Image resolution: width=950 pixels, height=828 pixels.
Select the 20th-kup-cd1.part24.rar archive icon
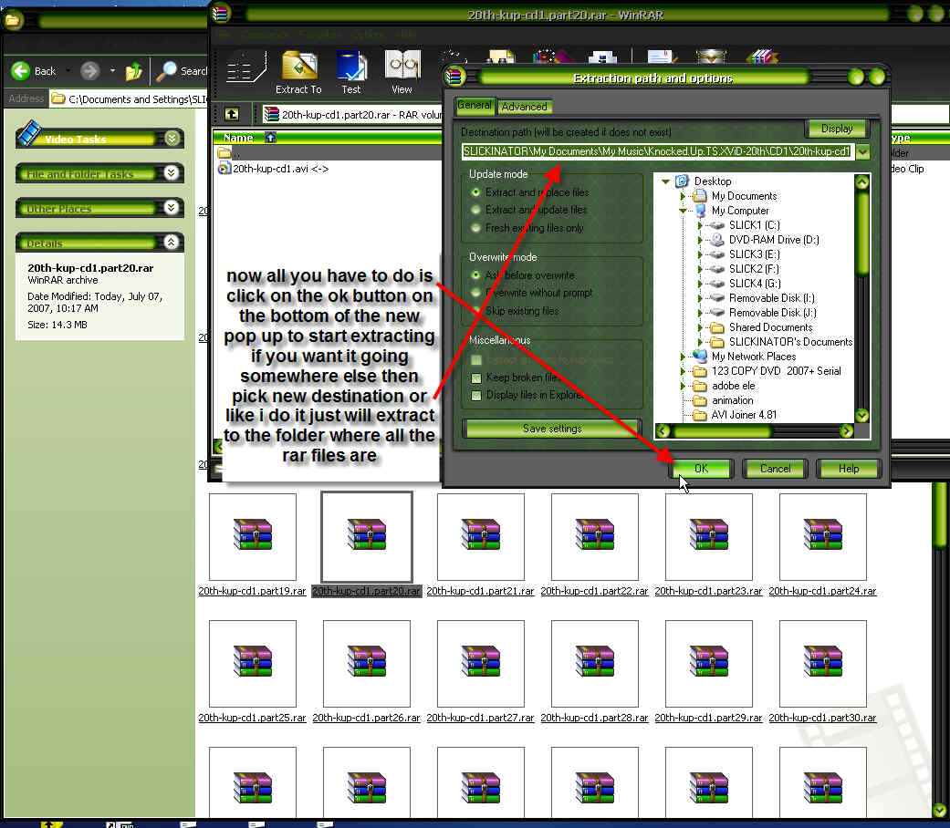(823, 535)
